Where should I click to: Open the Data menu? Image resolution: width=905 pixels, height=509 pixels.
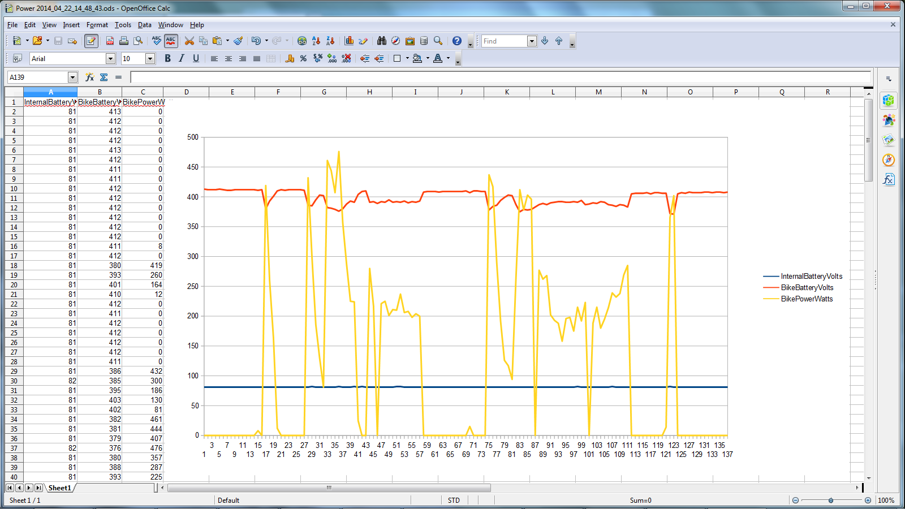pyautogui.click(x=145, y=25)
